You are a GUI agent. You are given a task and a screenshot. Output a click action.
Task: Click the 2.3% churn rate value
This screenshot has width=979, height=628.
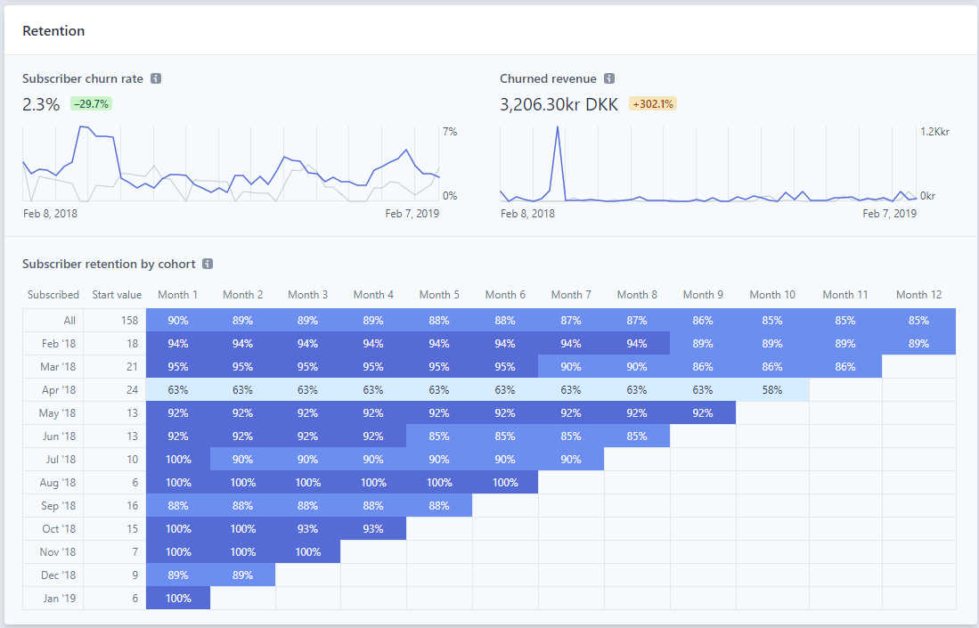[41, 105]
